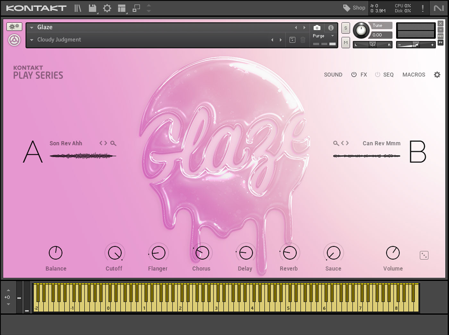Expand the Cloudy Judgment snapshot dropdown
Viewport: 449px width, 335px height.
pos(32,40)
